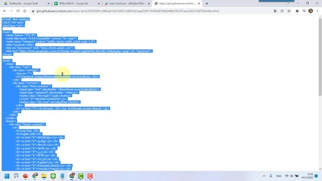
Task: Open the chat icon on taskbar
Action: pos(16,176)
